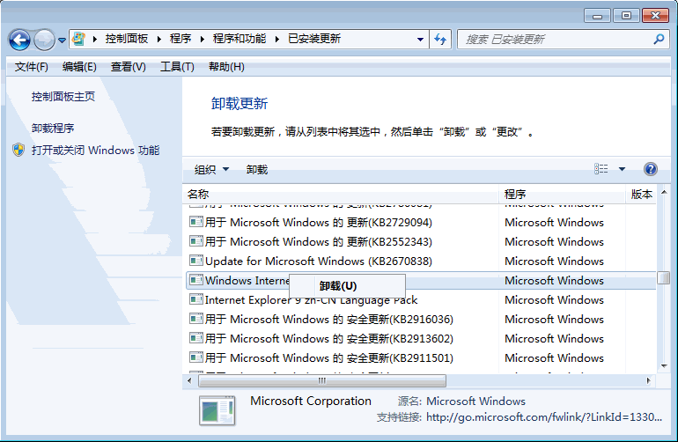This screenshot has height=442, width=678.
Task: Click horizontal scrollbar right arrow
Action: coord(649,381)
